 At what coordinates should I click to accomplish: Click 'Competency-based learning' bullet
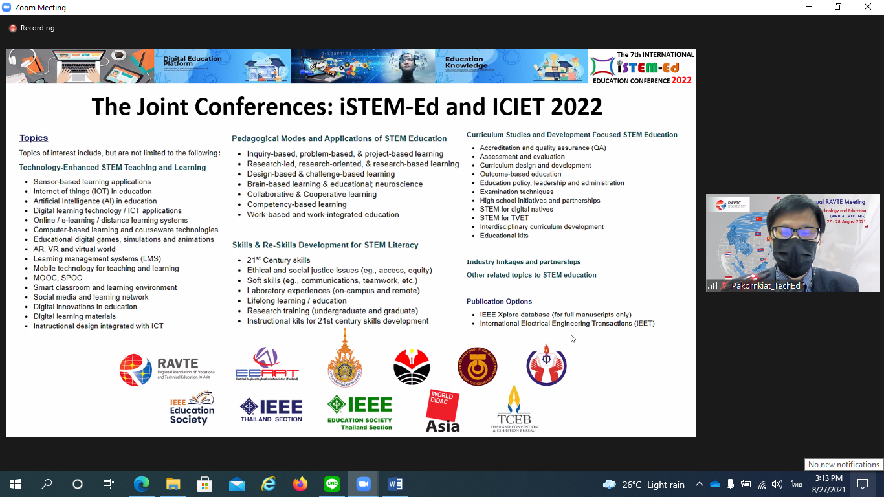[296, 204]
